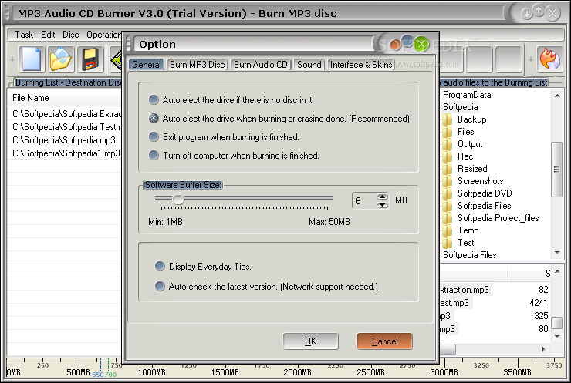This screenshot has height=383, width=571.
Task: Click the Temp folder icon
Action: pyautogui.click(x=448, y=230)
